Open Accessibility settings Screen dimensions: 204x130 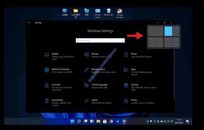[58, 102]
